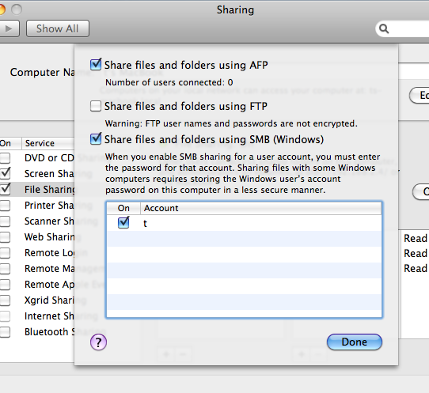Select Web Sharing in service list
The image size is (429, 393).
pyautogui.click(x=49, y=237)
